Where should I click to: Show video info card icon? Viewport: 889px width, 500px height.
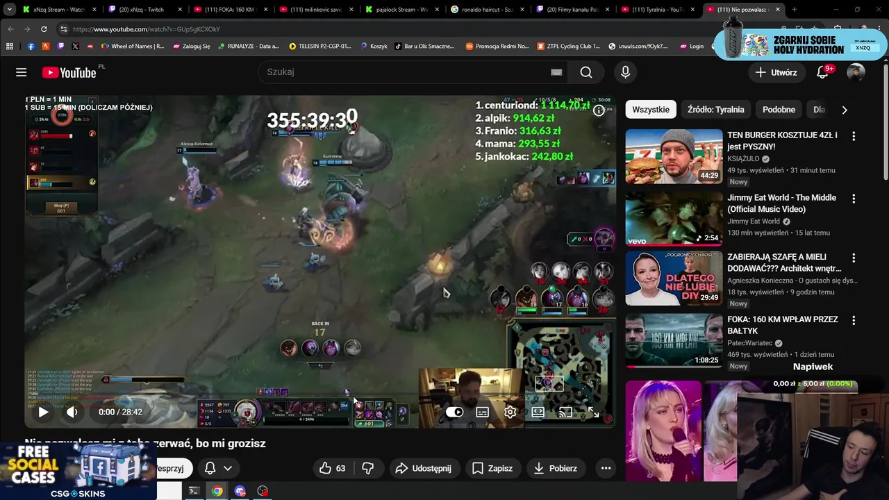[599, 110]
